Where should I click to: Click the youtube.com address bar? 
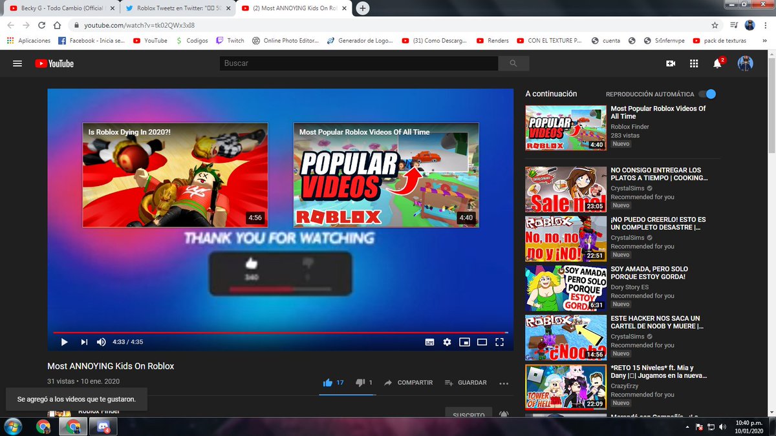(x=388, y=25)
